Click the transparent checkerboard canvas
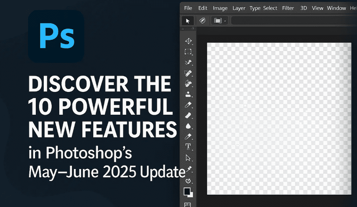The width and height of the screenshot is (357, 207). (279, 119)
